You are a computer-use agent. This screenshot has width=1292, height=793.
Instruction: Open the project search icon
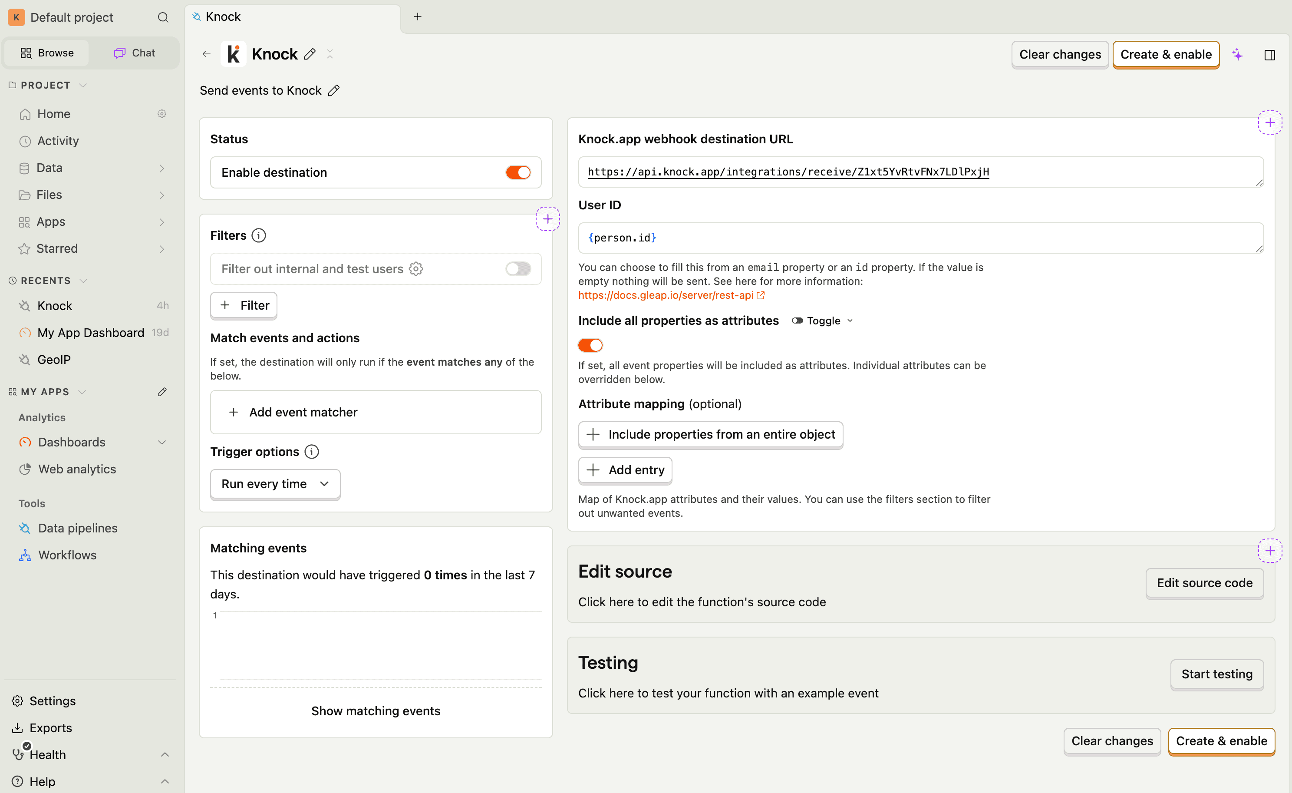(163, 17)
